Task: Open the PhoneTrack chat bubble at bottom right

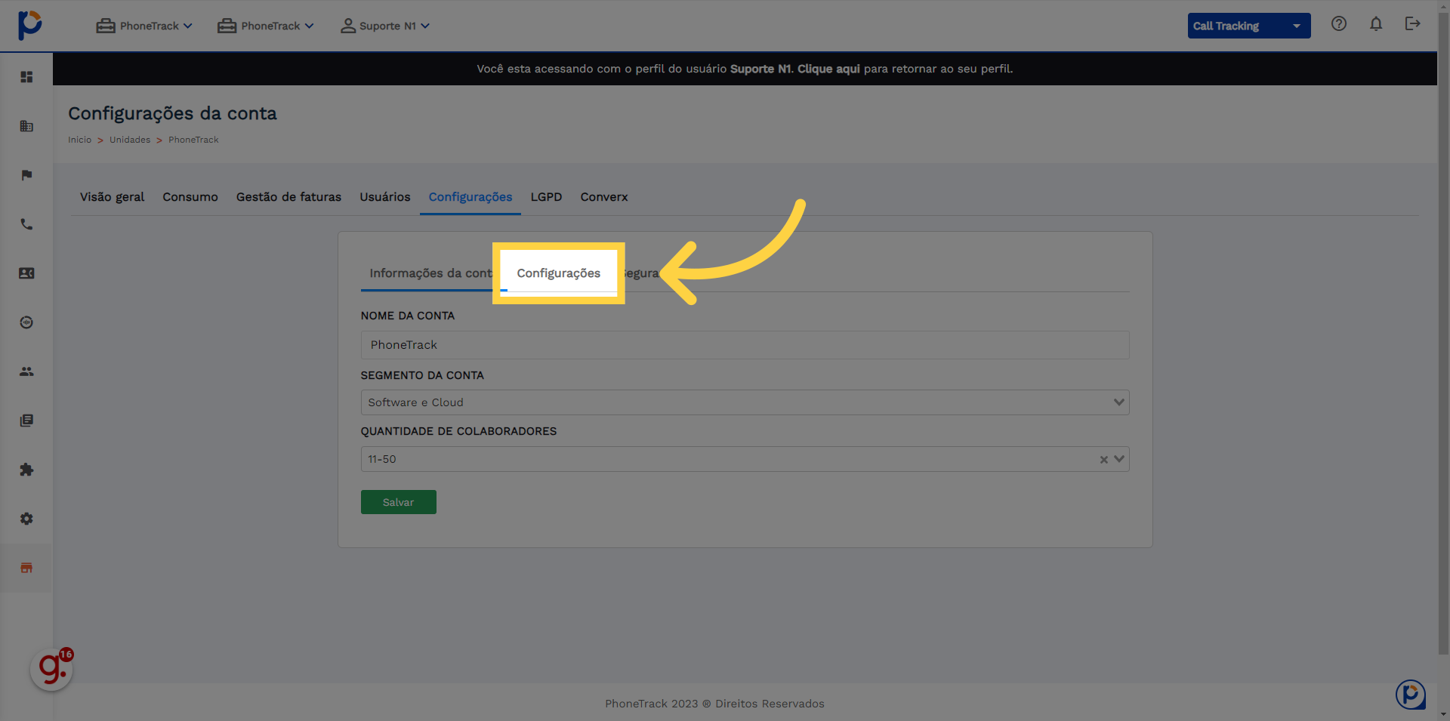Action: [x=1410, y=695]
